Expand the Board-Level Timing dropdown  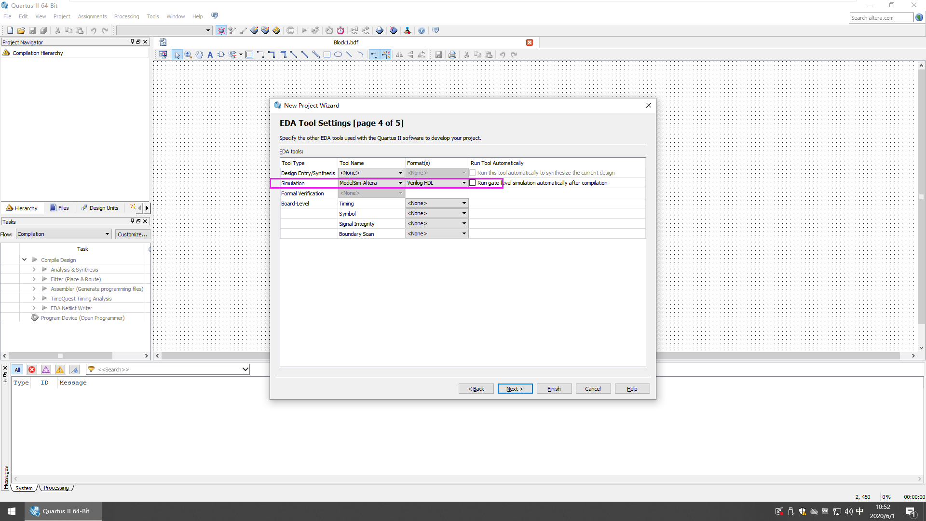coord(463,202)
